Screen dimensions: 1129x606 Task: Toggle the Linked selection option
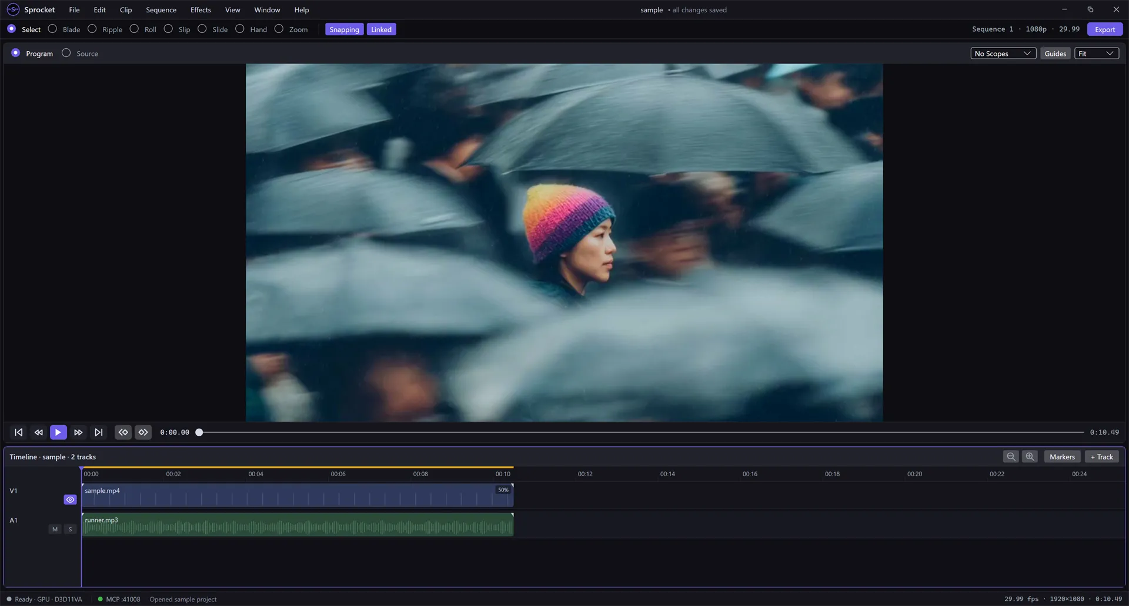381,29
